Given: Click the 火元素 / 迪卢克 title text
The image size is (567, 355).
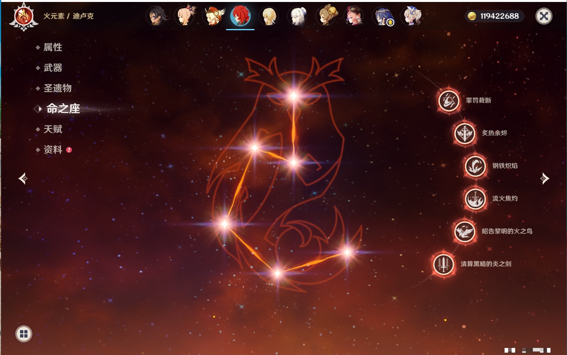Looking at the screenshot, I should [68, 16].
